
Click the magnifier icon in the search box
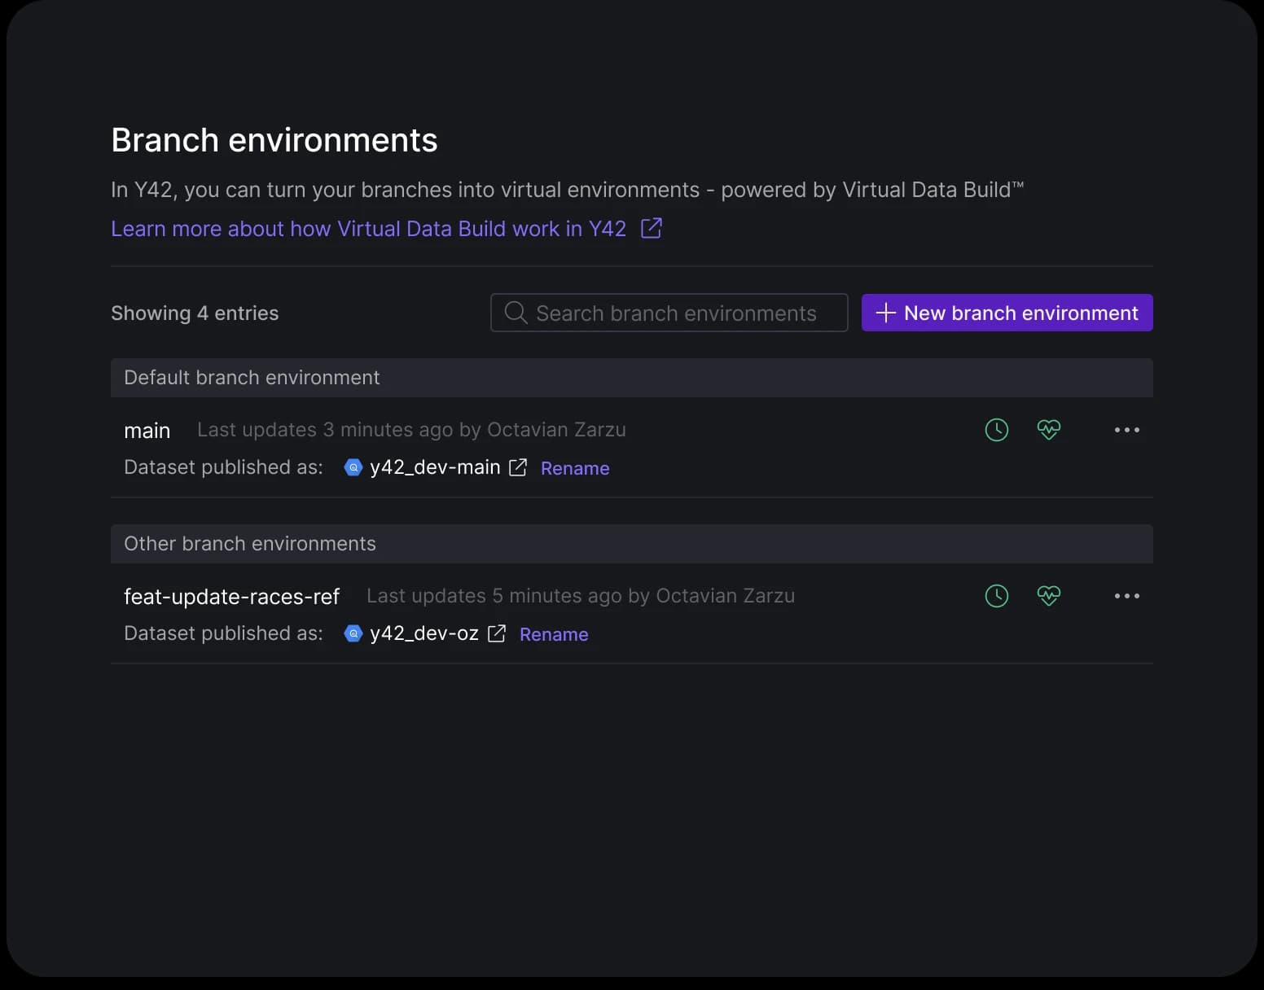click(x=516, y=313)
